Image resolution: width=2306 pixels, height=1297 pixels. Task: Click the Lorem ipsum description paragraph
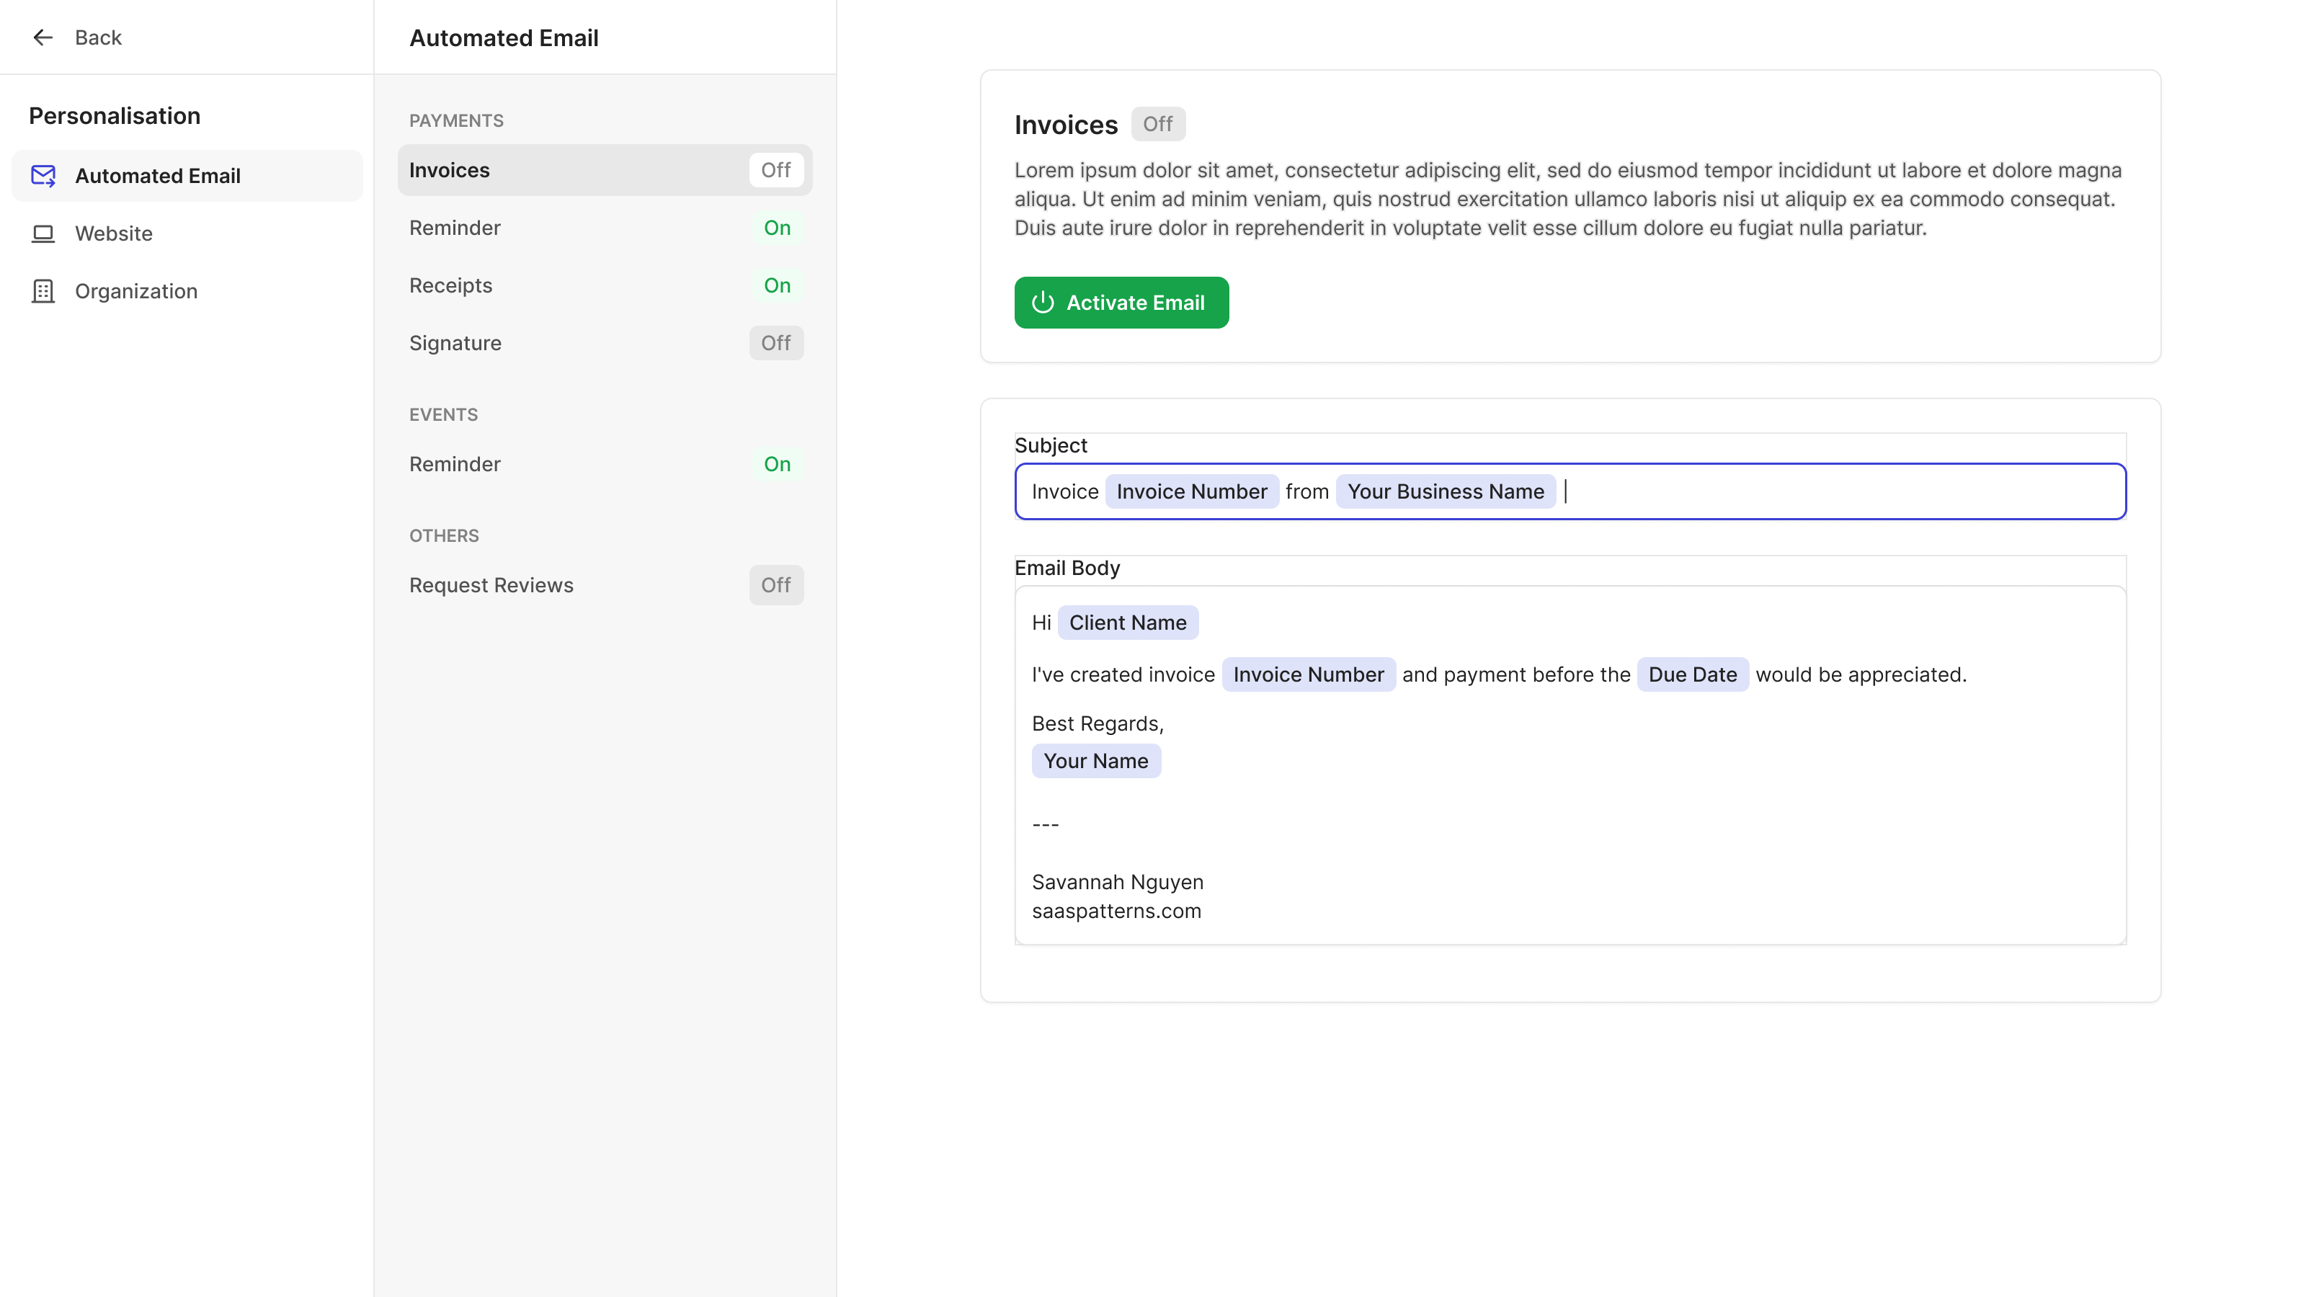[1567, 199]
